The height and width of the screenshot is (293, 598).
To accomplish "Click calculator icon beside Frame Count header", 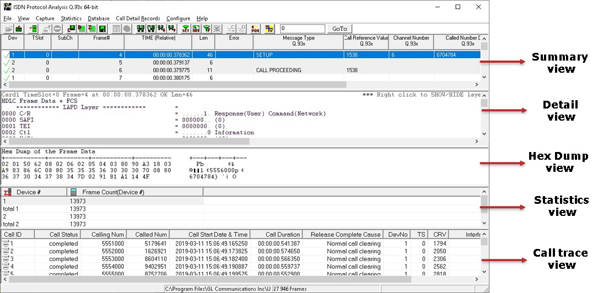I will 74,192.
